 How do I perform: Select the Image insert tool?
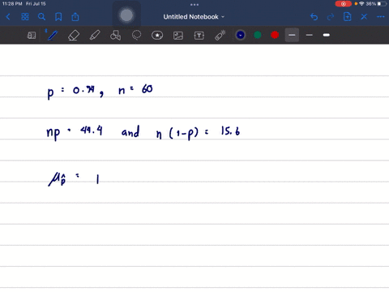tap(178, 36)
